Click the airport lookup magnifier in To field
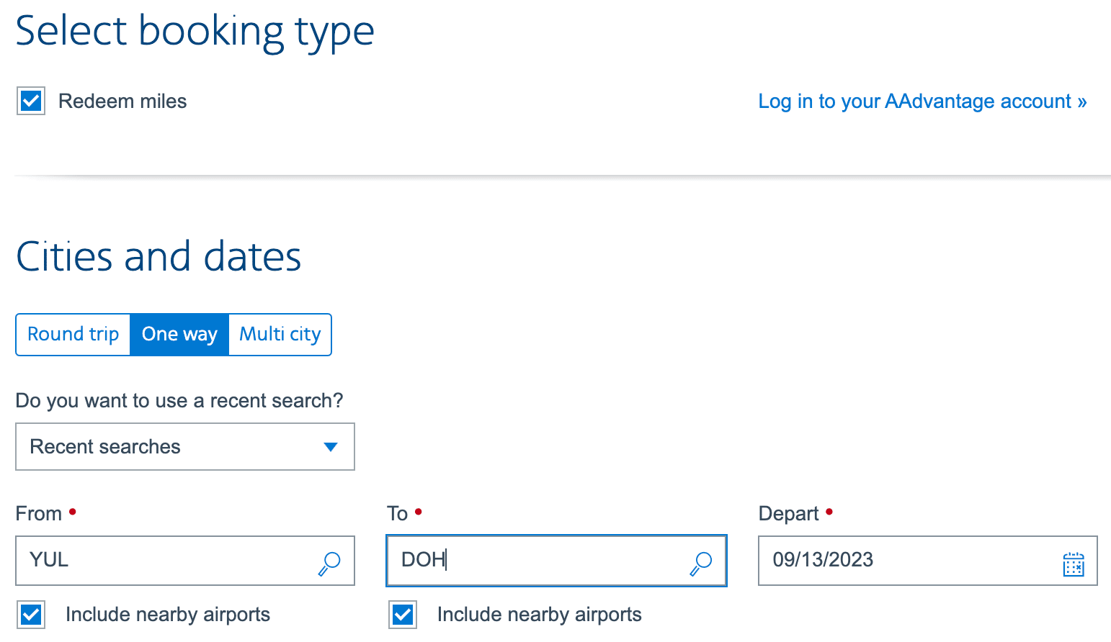This screenshot has height=642, width=1111. (701, 563)
